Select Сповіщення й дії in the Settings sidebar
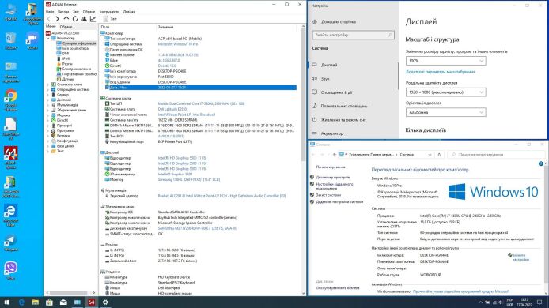This screenshot has height=308, width=549. click(x=332, y=92)
